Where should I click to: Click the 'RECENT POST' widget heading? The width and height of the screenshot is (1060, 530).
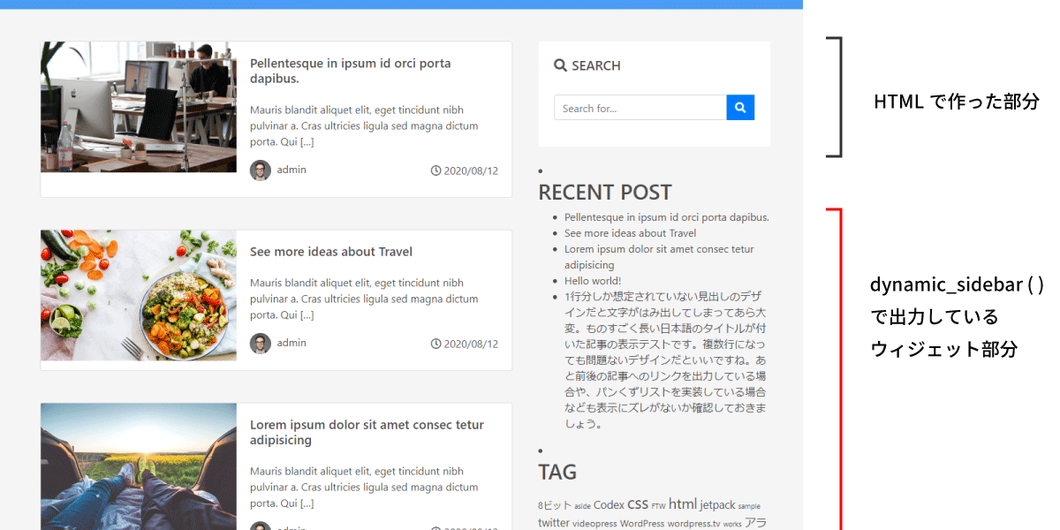coord(605,193)
